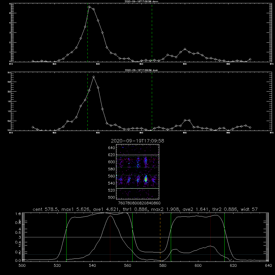Click the '0.0' y-axis label of the bottom plot

point(18,261)
